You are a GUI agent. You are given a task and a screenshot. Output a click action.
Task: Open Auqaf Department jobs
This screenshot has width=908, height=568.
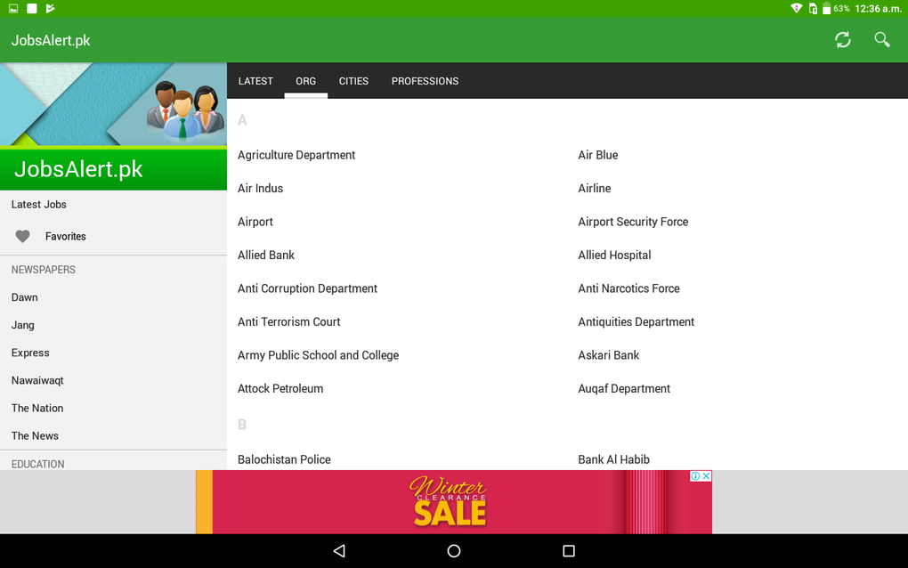624,388
